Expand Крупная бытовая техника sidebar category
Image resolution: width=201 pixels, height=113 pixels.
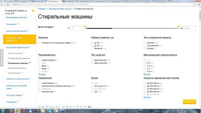(17, 47)
